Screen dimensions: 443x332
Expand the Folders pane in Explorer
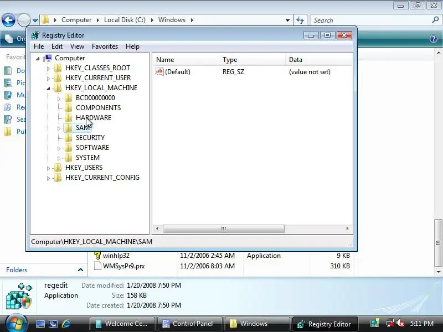click(80, 270)
